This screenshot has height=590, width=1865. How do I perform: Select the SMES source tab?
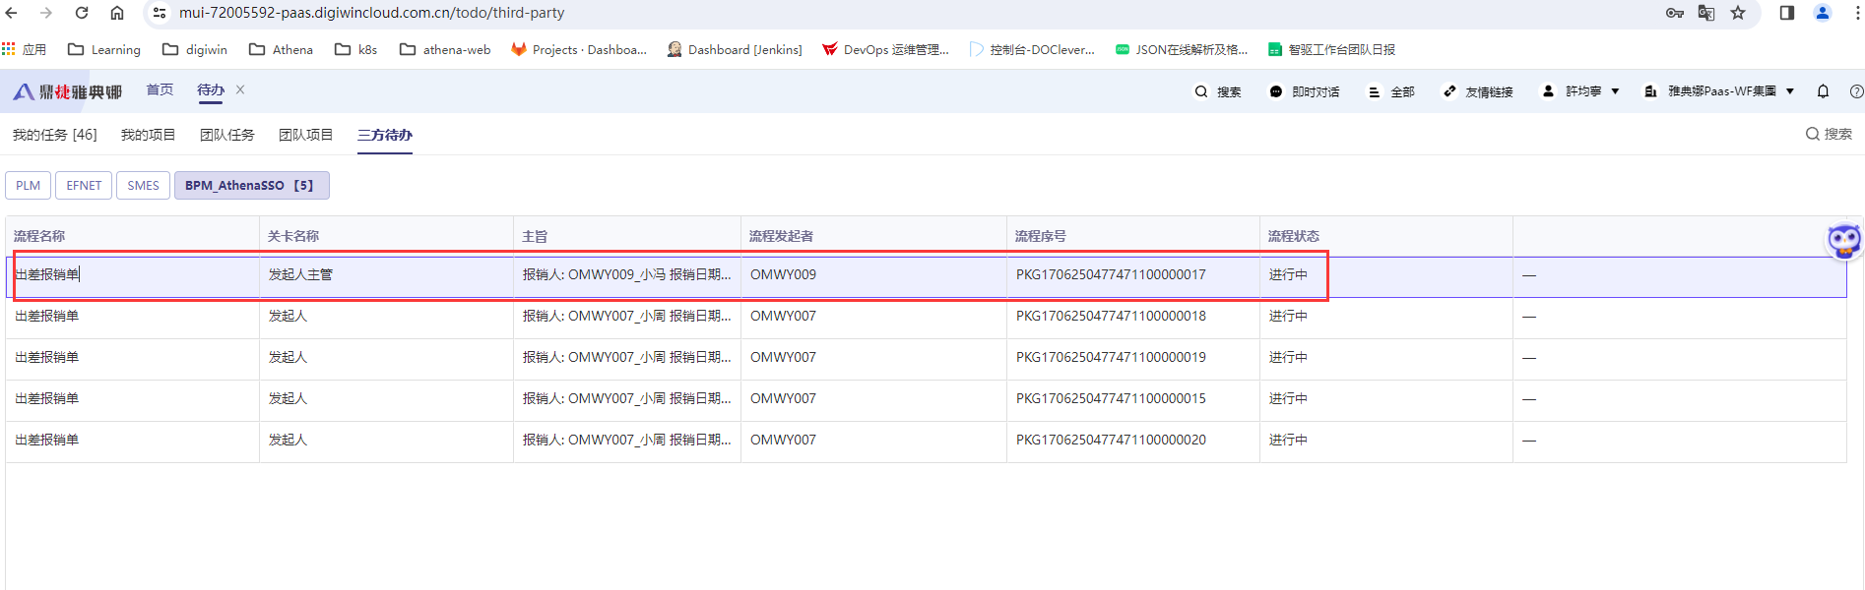(143, 185)
